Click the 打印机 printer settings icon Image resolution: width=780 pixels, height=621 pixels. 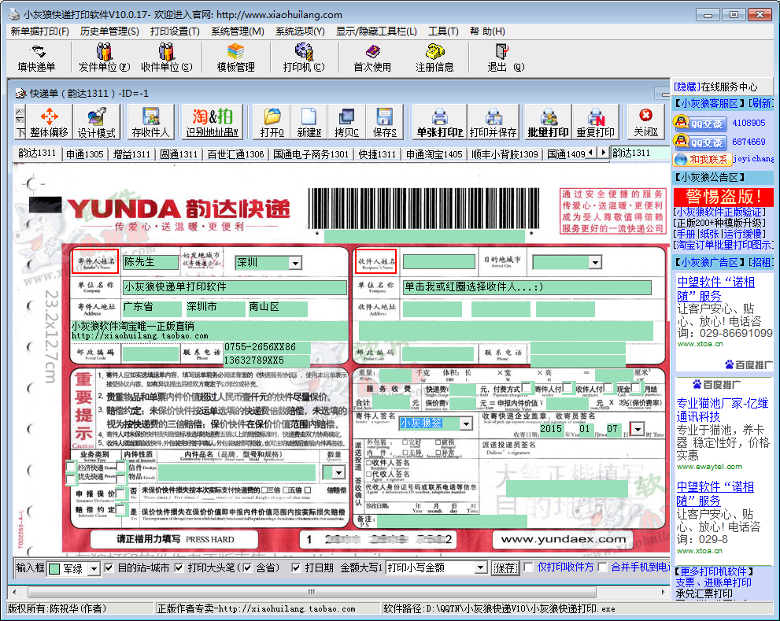[303, 57]
